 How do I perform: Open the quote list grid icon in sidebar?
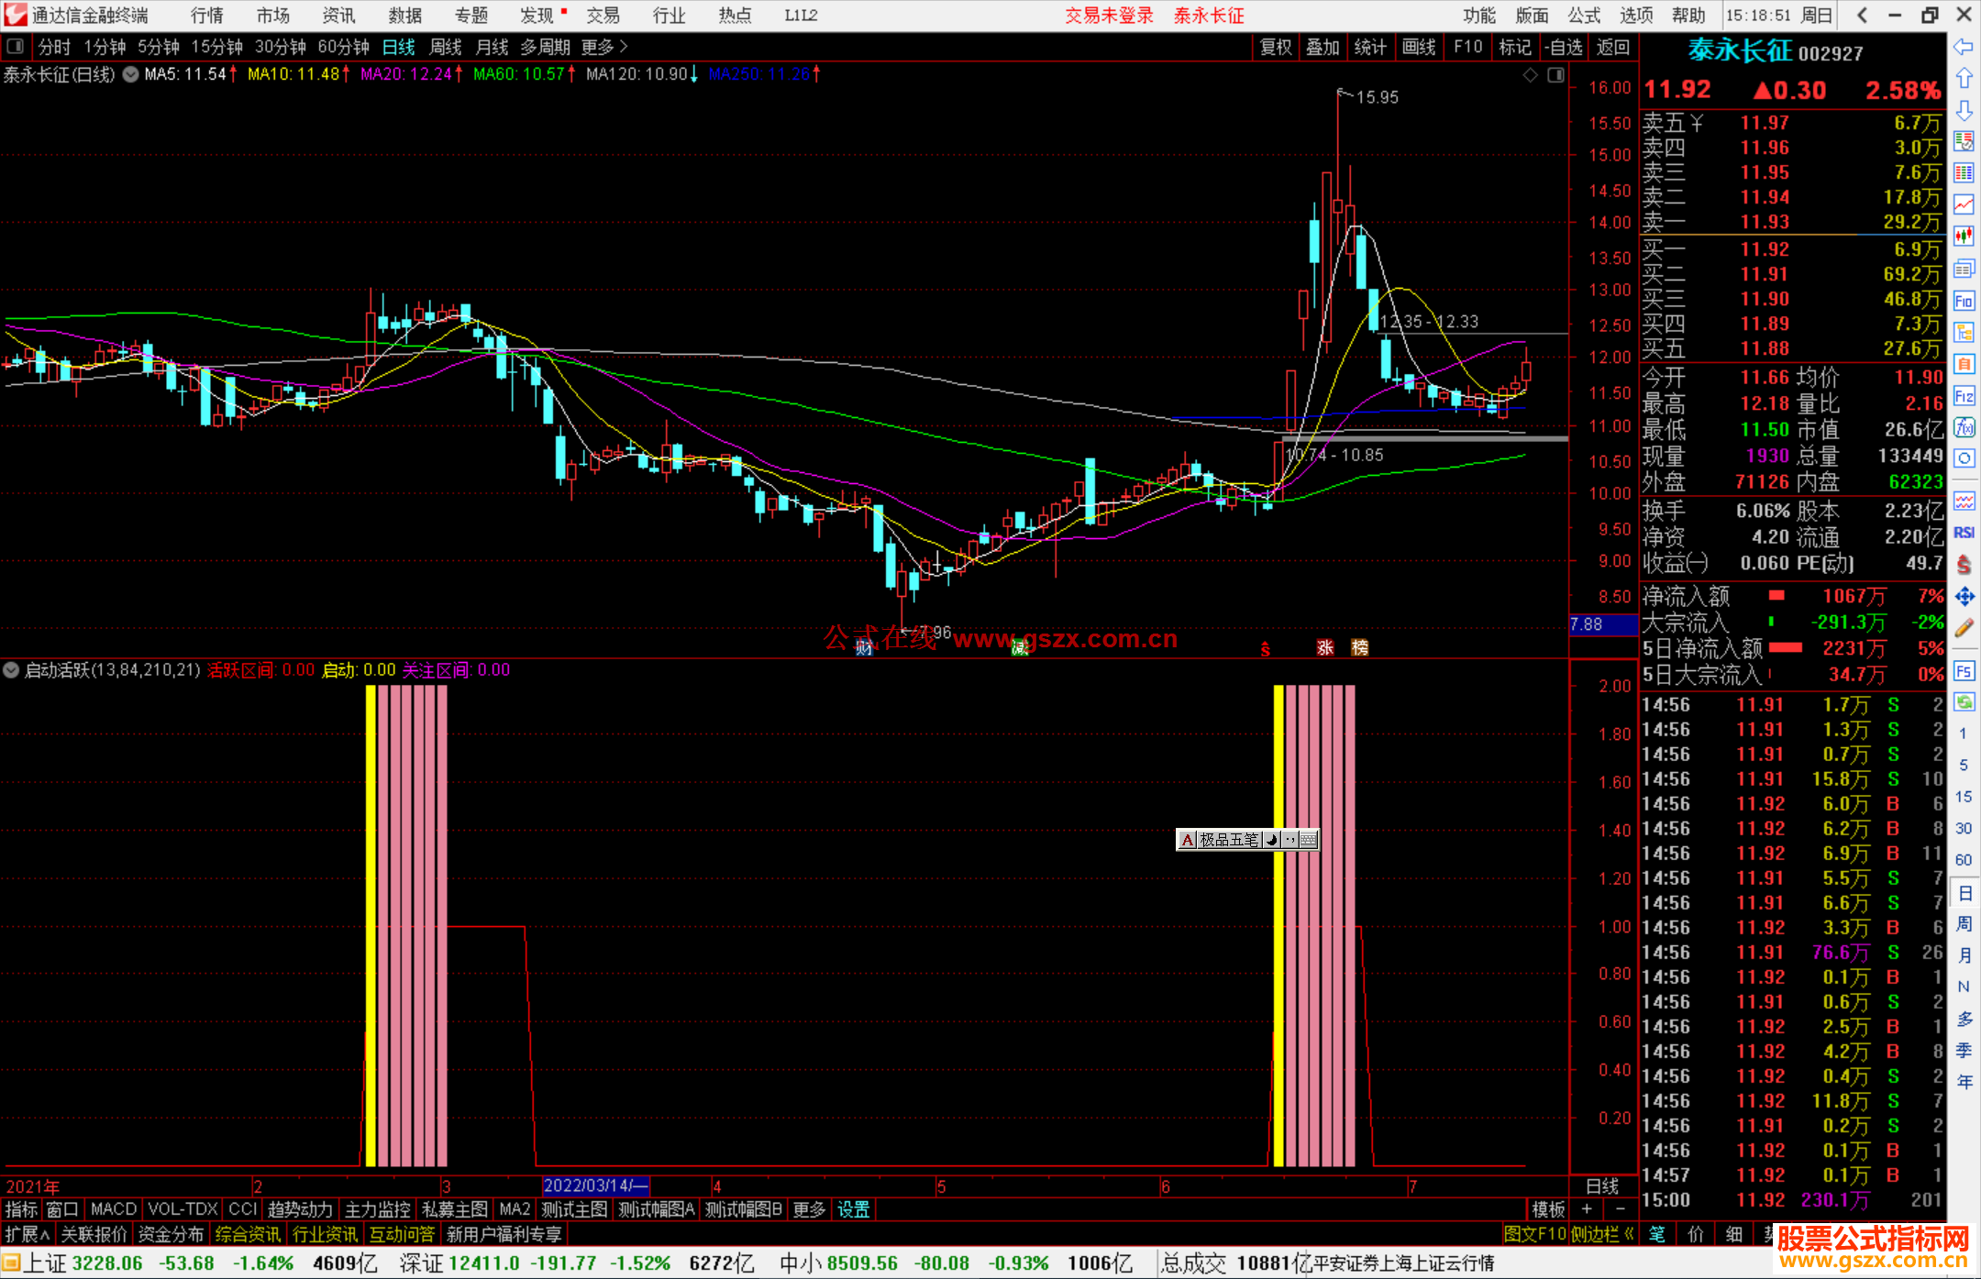[x=1964, y=172]
